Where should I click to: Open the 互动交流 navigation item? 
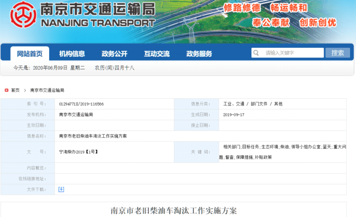pyautogui.click(x=157, y=54)
